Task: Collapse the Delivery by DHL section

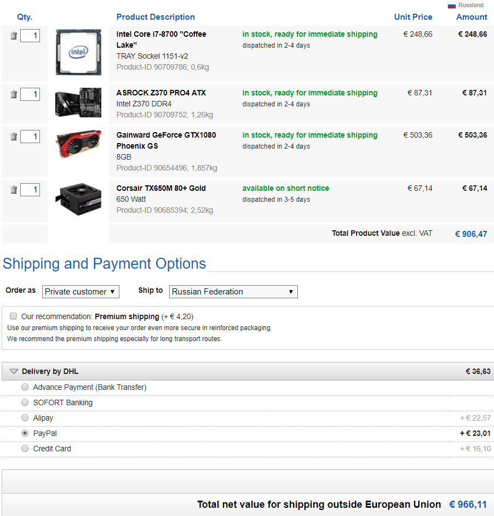Action: 14,371
